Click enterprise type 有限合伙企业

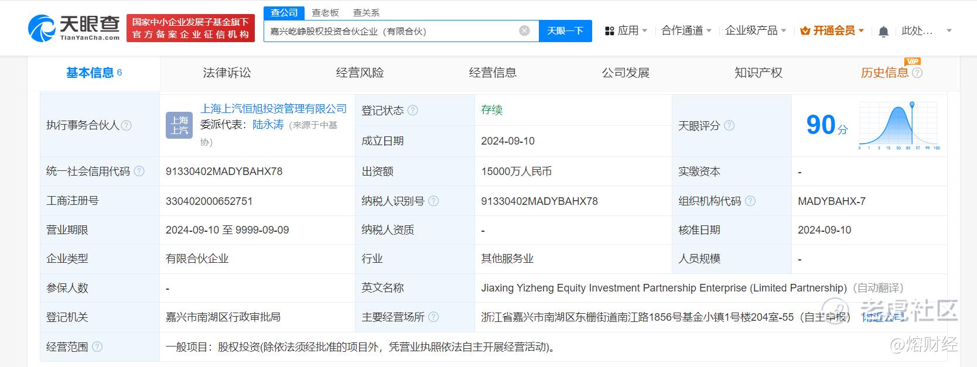(x=197, y=259)
